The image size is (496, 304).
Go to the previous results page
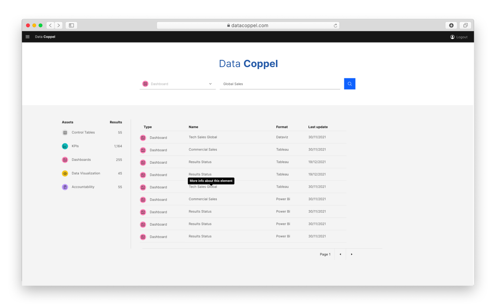(340, 254)
